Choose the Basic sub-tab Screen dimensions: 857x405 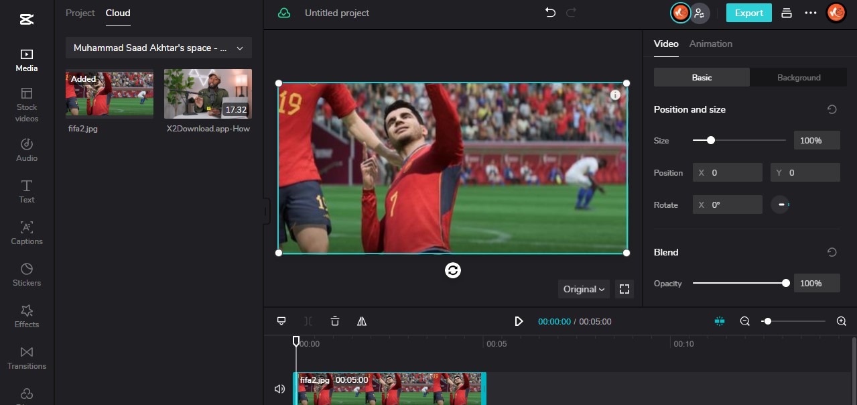pos(702,77)
